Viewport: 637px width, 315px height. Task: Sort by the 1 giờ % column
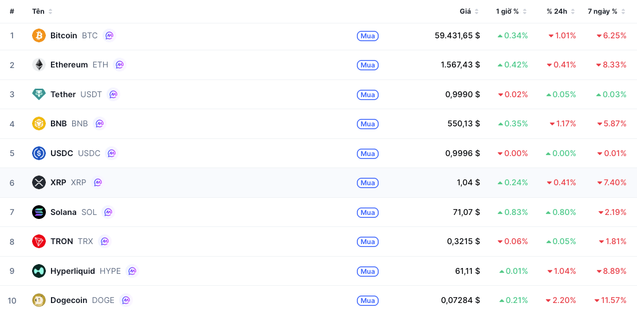(511, 11)
